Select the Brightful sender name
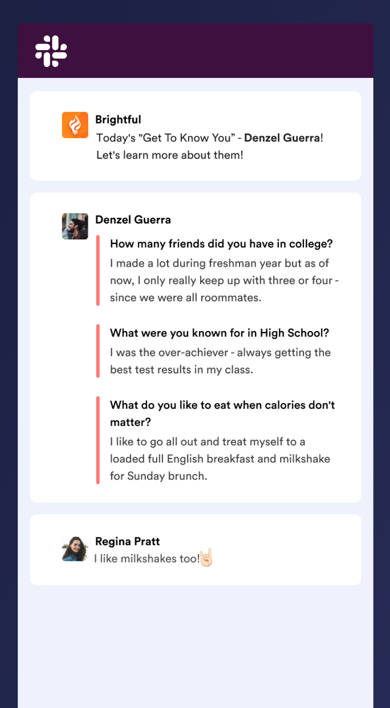This screenshot has width=390, height=708. 118,119
